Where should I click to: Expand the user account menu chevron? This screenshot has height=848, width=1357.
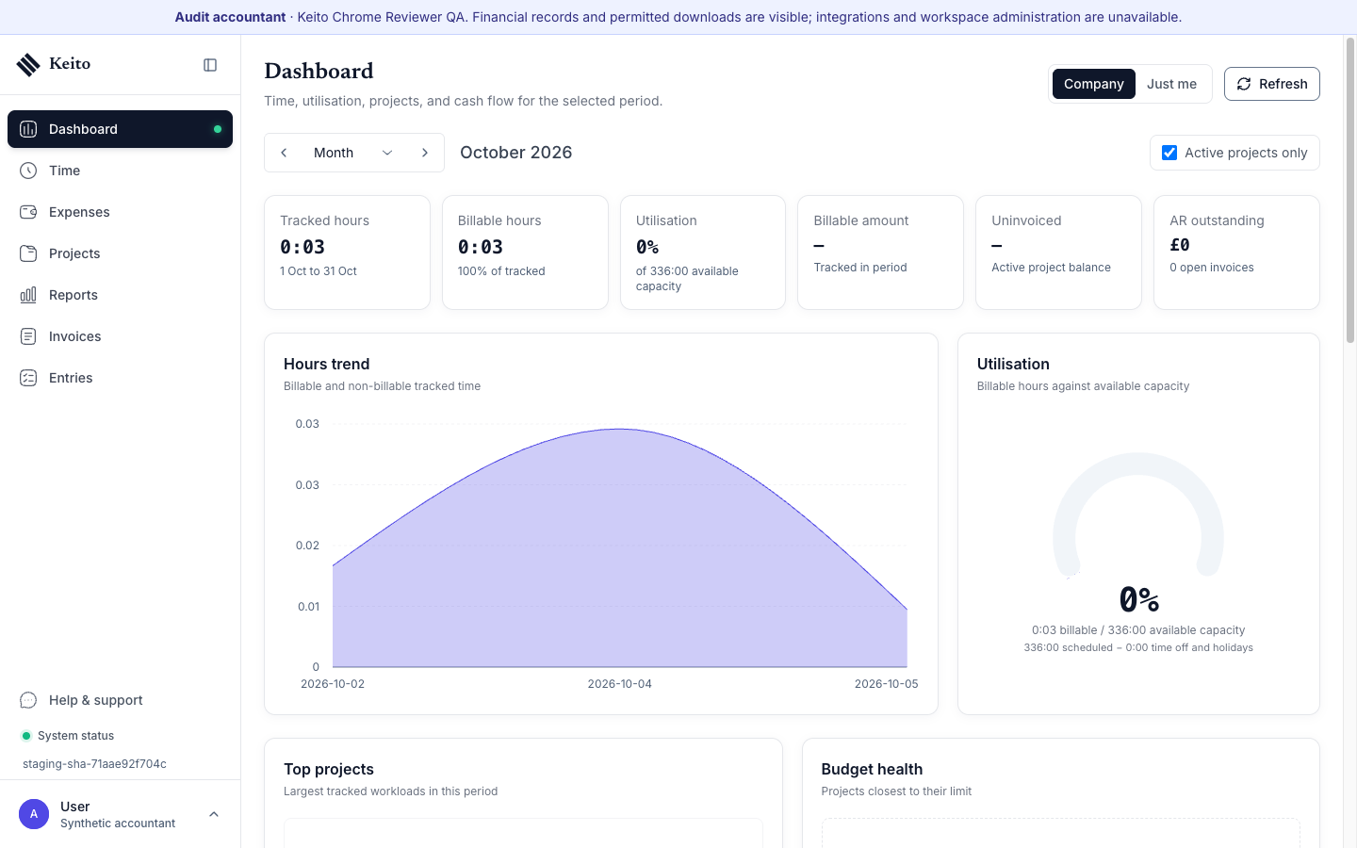point(214,814)
